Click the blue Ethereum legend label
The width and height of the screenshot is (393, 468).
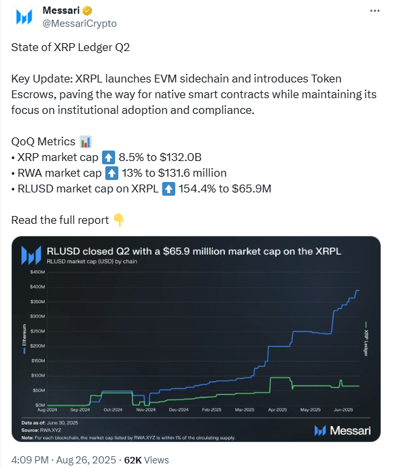[x=25, y=339]
